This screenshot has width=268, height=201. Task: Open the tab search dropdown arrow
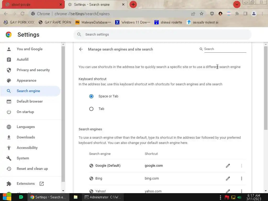click(237, 4)
